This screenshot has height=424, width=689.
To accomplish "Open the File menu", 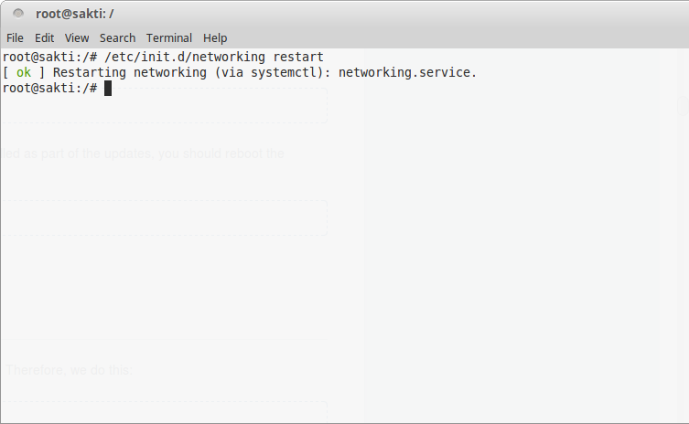I will click(15, 38).
